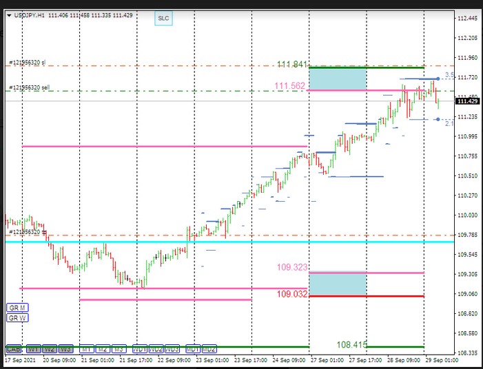This screenshot has height=369, width=483.
Task: Select the upper #121956320 sl stop-loss label
Action: click(28, 63)
